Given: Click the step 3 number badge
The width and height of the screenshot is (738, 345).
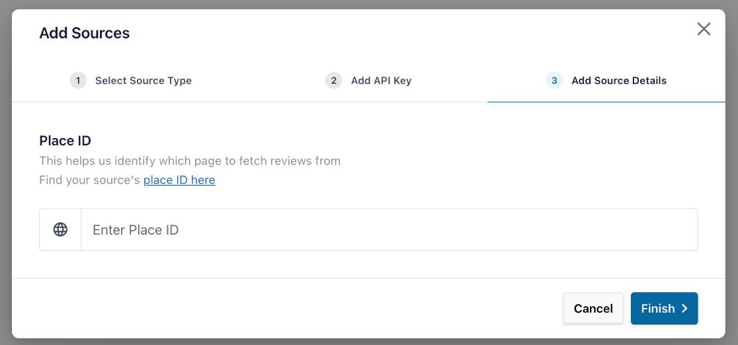Looking at the screenshot, I should pyautogui.click(x=554, y=81).
